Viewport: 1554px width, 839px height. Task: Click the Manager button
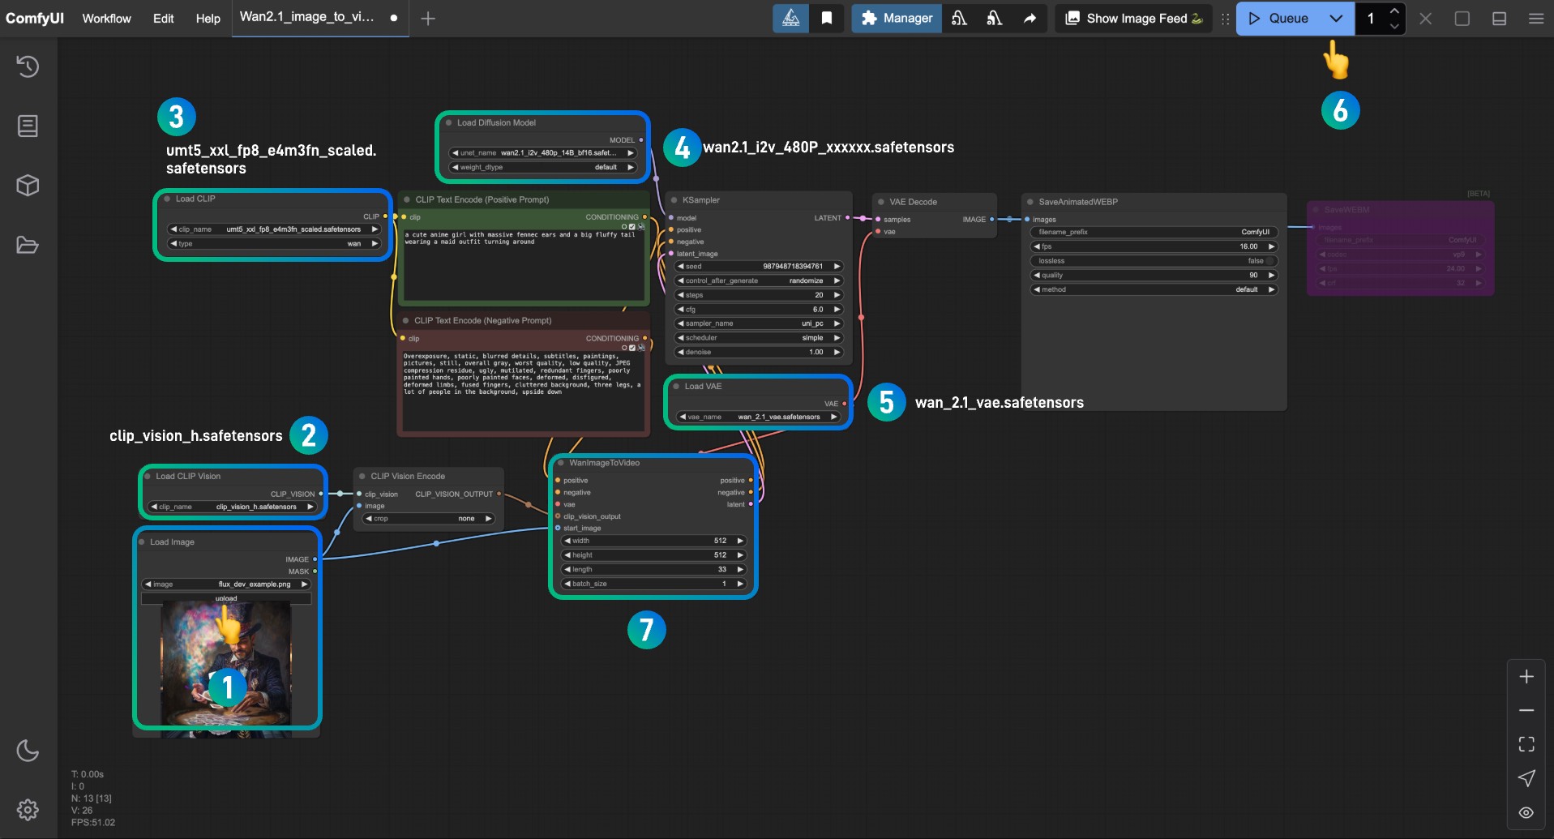coord(897,18)
